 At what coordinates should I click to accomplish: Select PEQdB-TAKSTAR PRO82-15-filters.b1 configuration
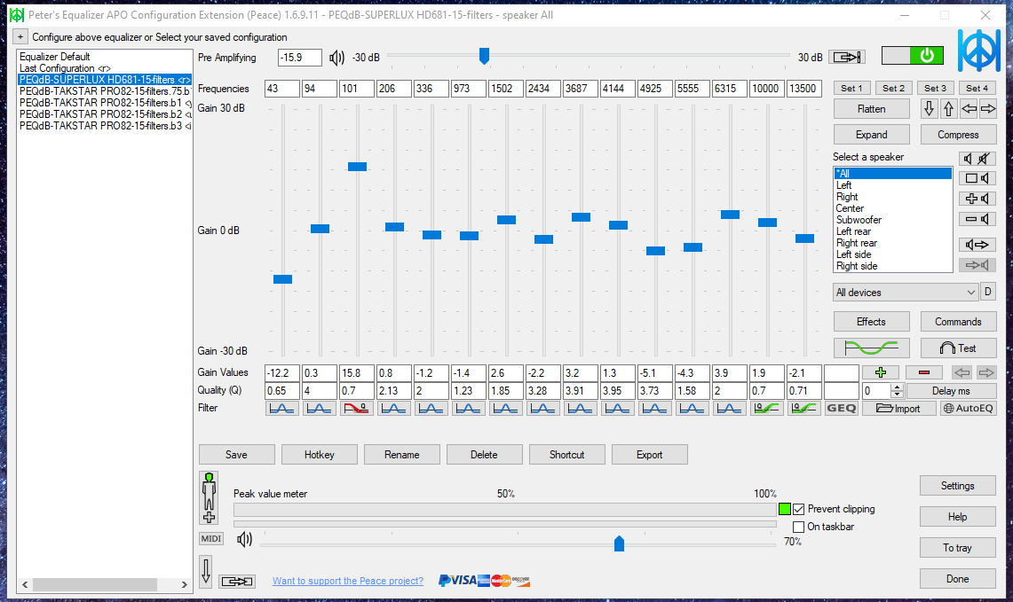pos(105,103)
